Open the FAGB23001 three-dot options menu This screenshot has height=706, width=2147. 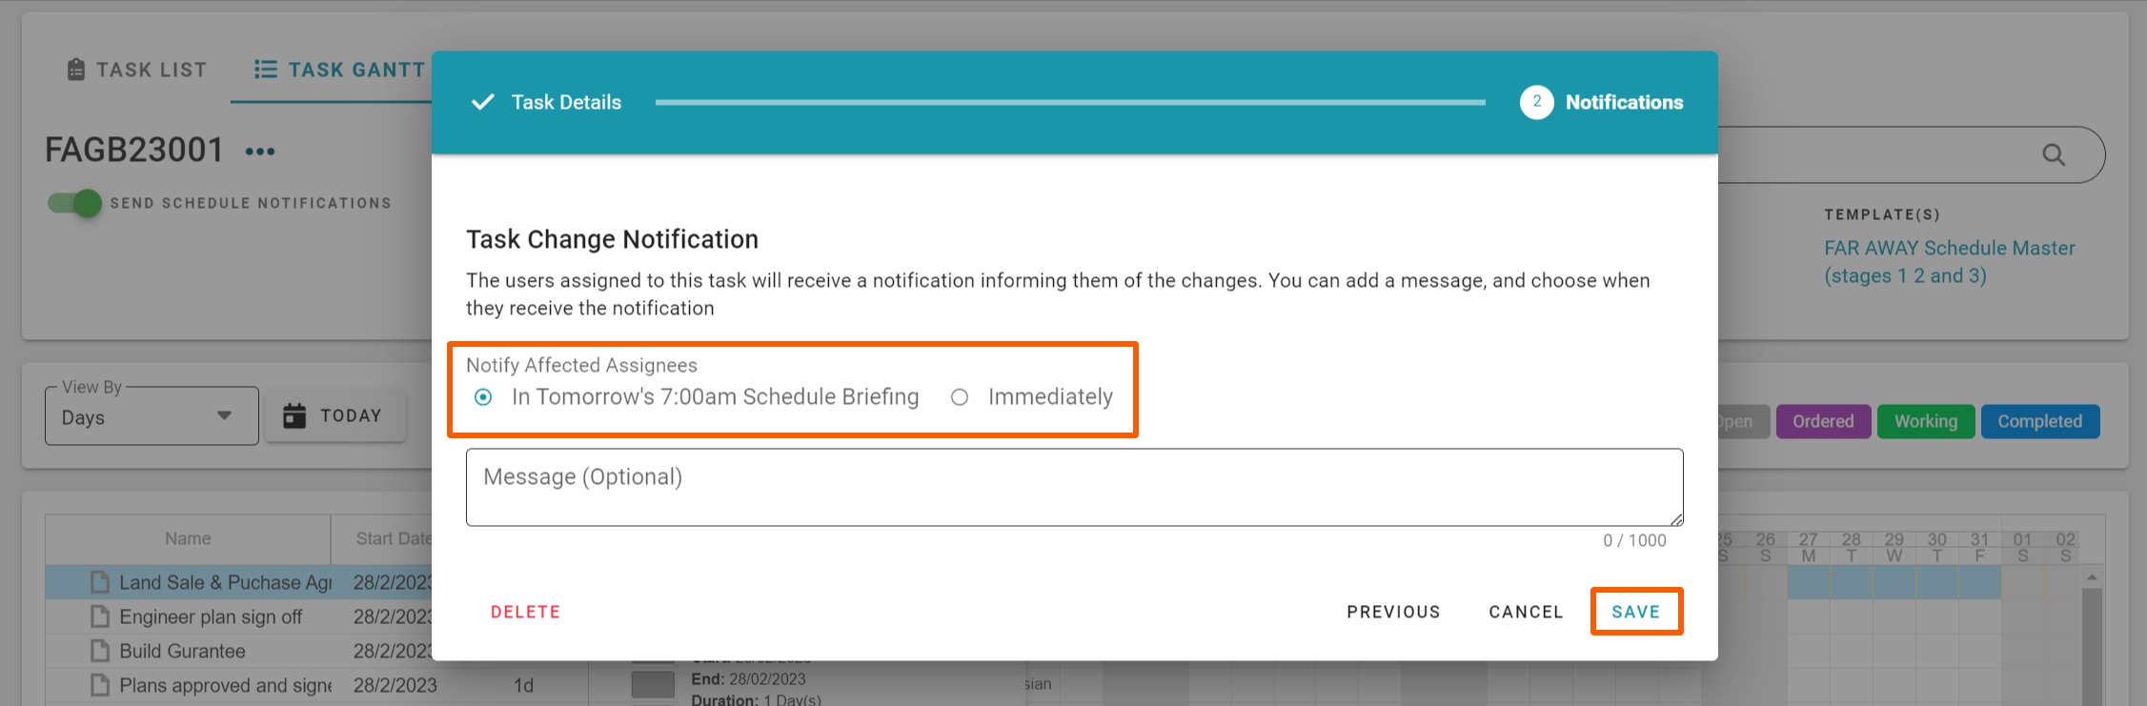coord(260,151)
